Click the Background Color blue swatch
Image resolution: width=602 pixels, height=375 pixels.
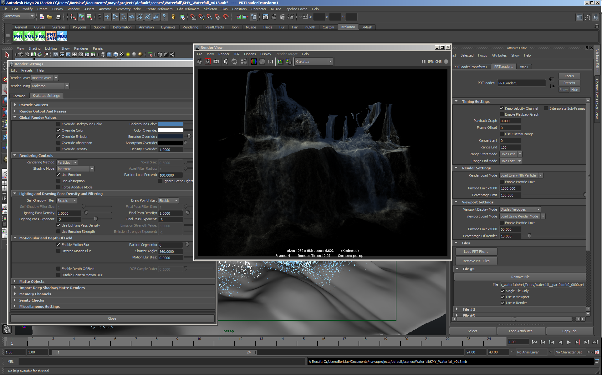coord(170,124)
